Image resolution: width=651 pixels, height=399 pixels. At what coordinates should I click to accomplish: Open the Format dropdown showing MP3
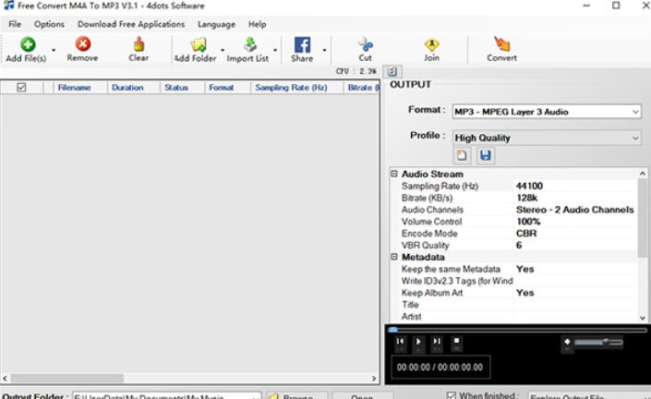coord(546,112)
